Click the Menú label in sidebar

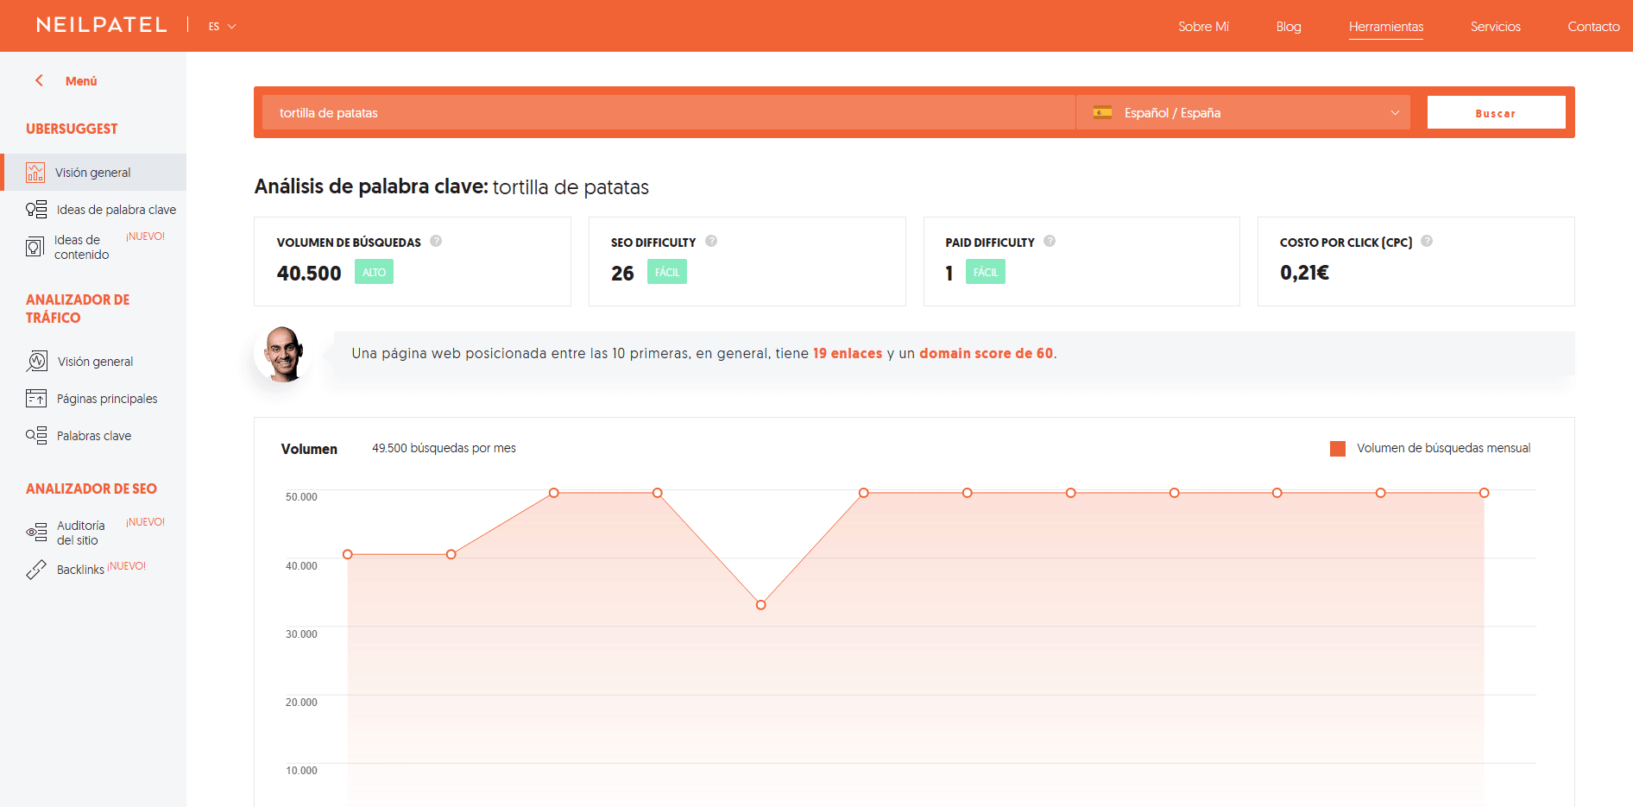coord(81,81)
